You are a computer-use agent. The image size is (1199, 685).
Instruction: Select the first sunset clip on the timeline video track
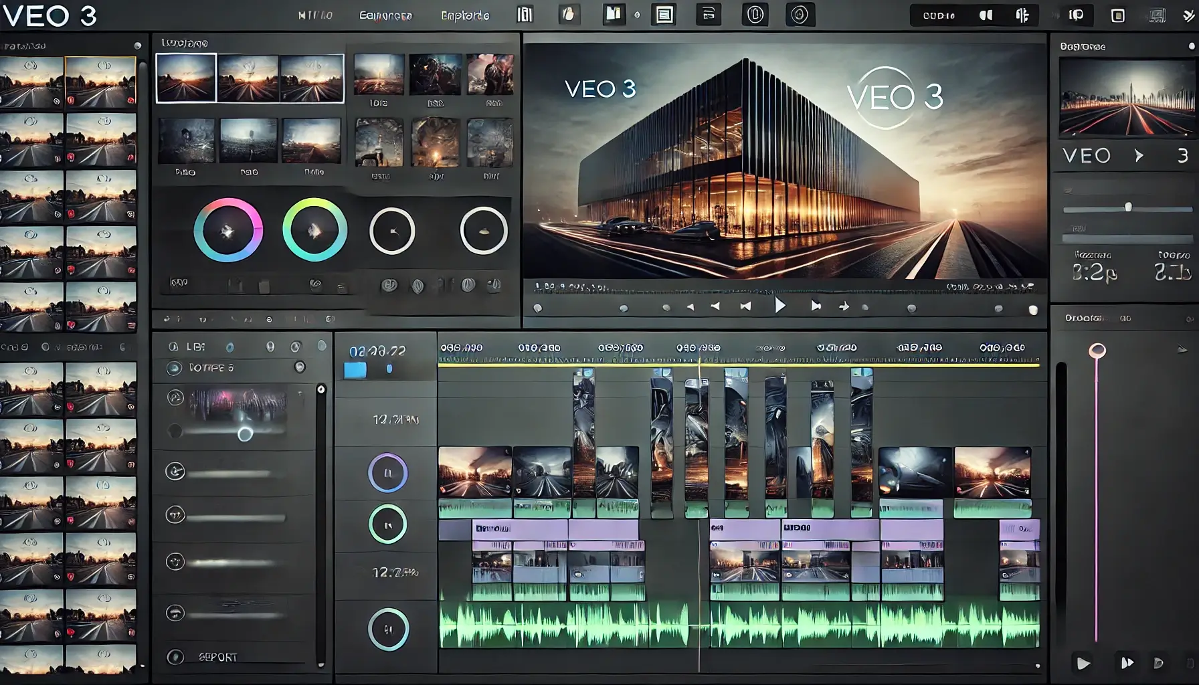point(474,472)
